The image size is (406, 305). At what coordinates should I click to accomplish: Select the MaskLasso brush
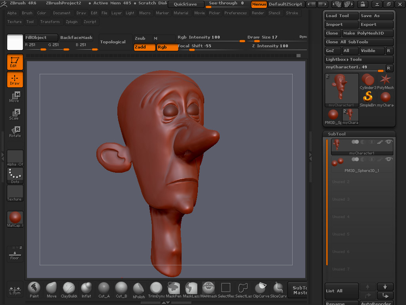(x=191, y=290)
